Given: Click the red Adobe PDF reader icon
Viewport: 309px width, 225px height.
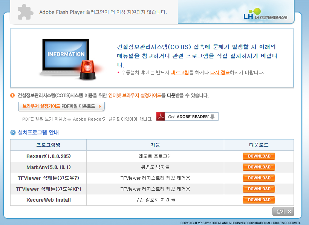Looking at the screenshot, I should pyautogui.click(x=161, y=116).
